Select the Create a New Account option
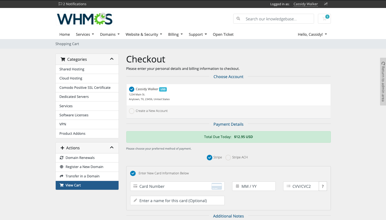The image size is (386, 220). [132, 111]
